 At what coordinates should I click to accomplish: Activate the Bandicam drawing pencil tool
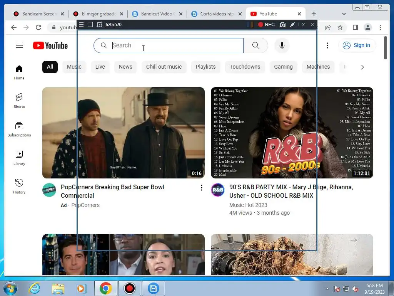coord(292,25)
